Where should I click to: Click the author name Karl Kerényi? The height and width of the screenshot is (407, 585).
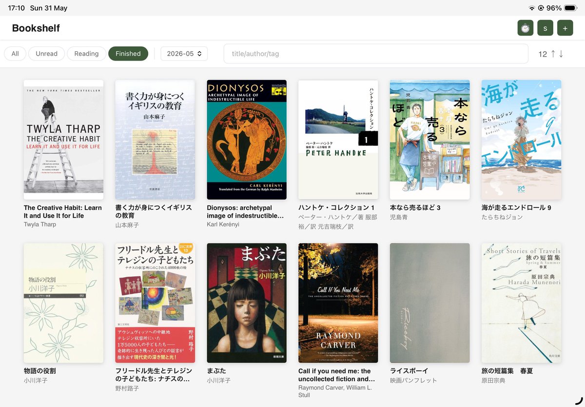(x=223, y=224)
